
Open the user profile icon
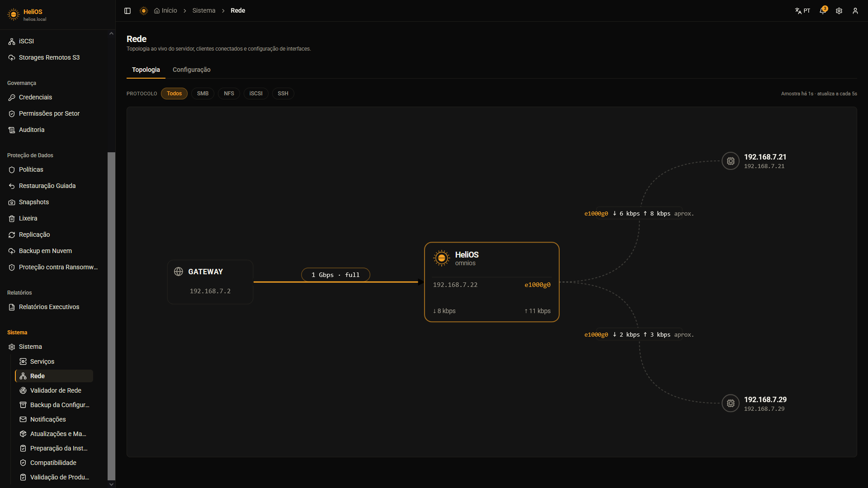[855, 11]
